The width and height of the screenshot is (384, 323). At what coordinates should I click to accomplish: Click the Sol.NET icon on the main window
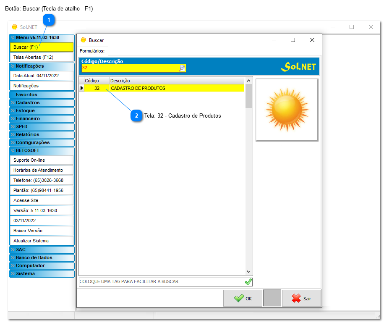pyautogui.click(x=14, y=27)
